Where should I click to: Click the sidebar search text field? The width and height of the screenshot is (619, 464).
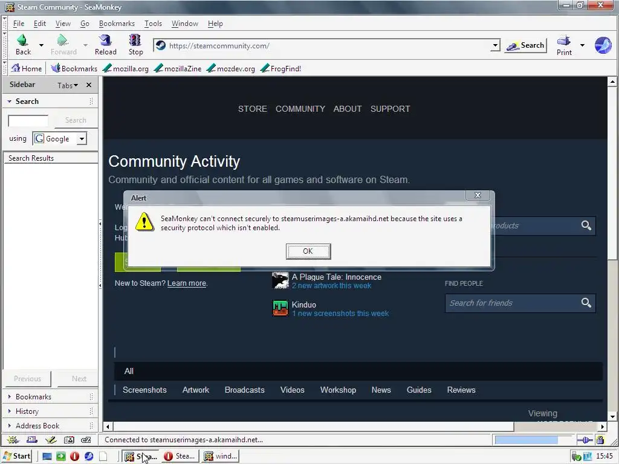coord(28,120)
